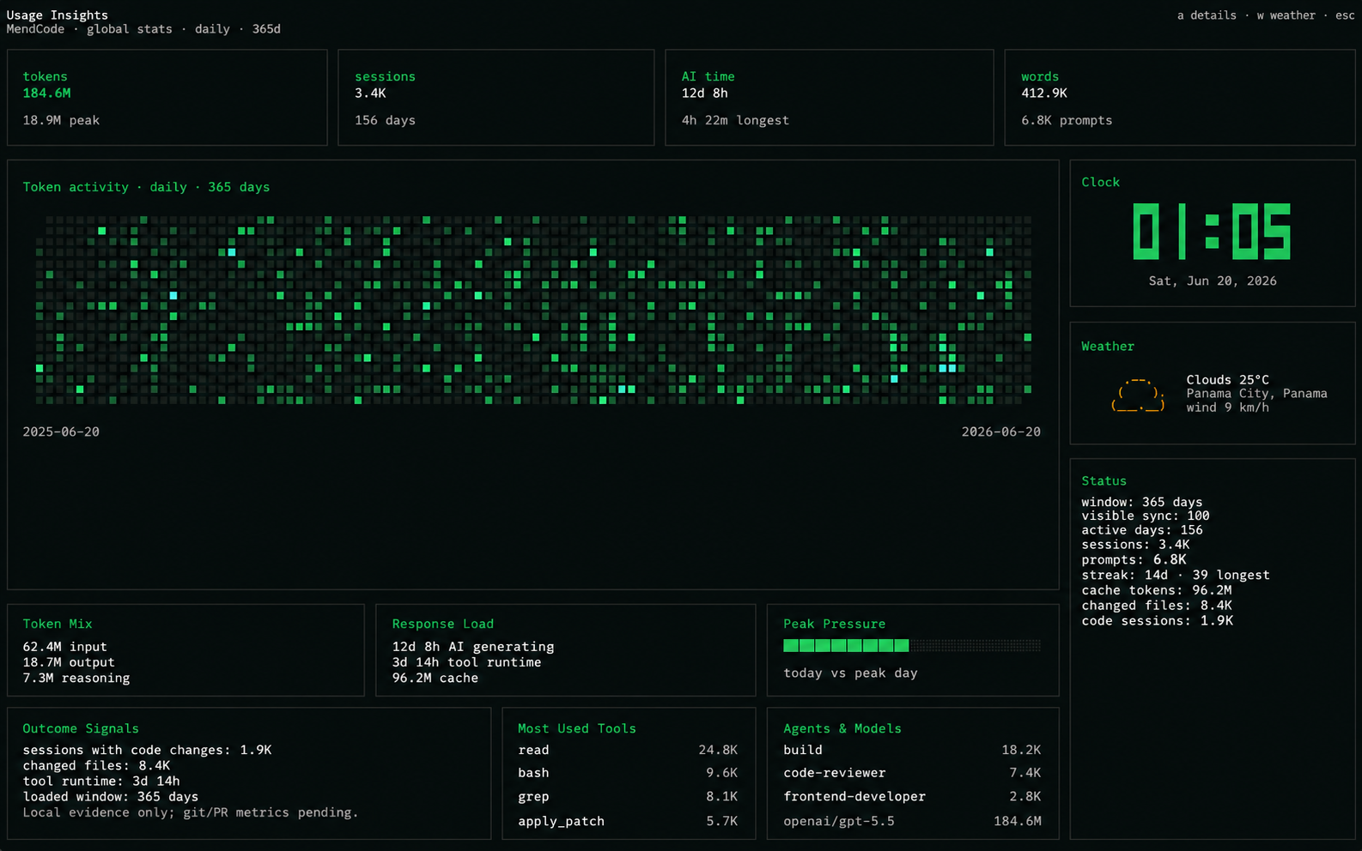Click '6.8K prompts' text
The height and width of the screenshot is (851, 1362).
(x=1067, y=120)
